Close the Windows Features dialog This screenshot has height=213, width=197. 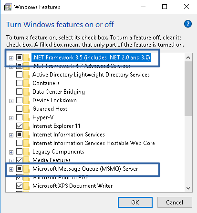(x=187, y=7)
